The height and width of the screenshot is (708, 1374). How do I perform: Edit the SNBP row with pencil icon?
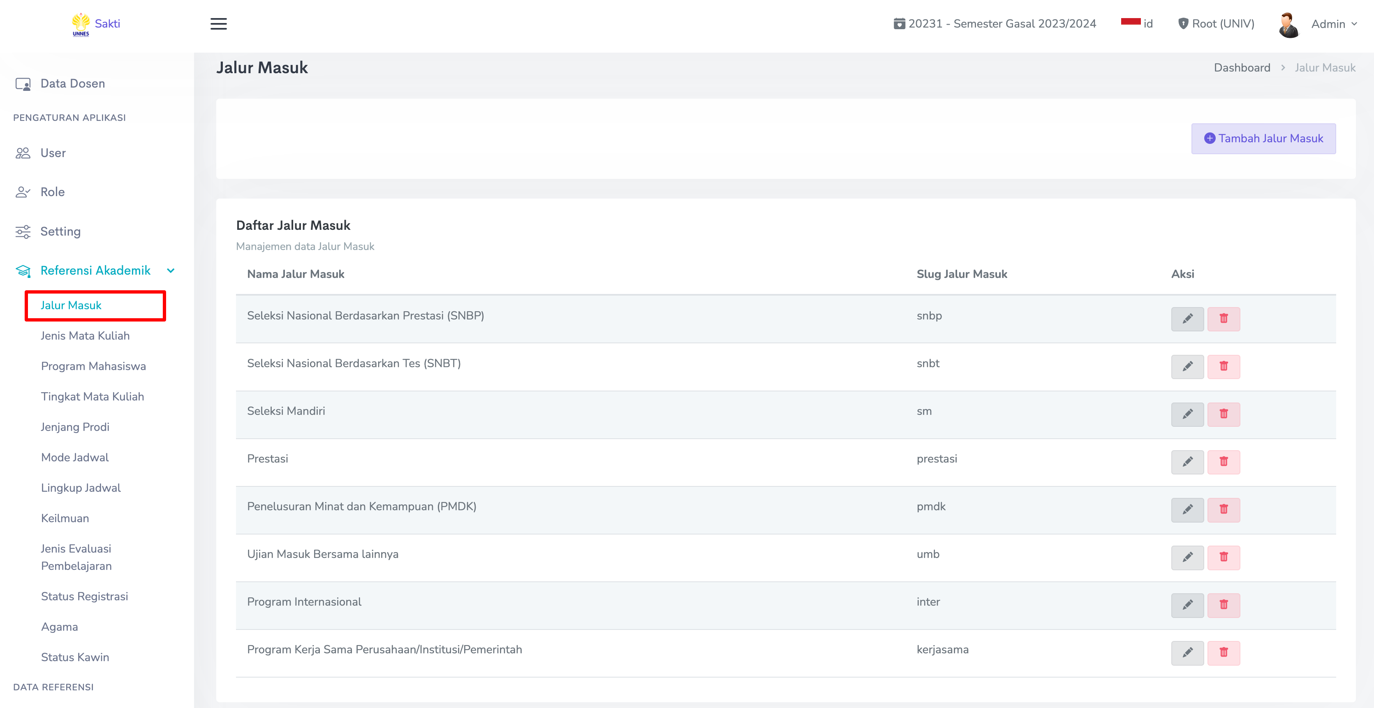[x=1187, y=319]
